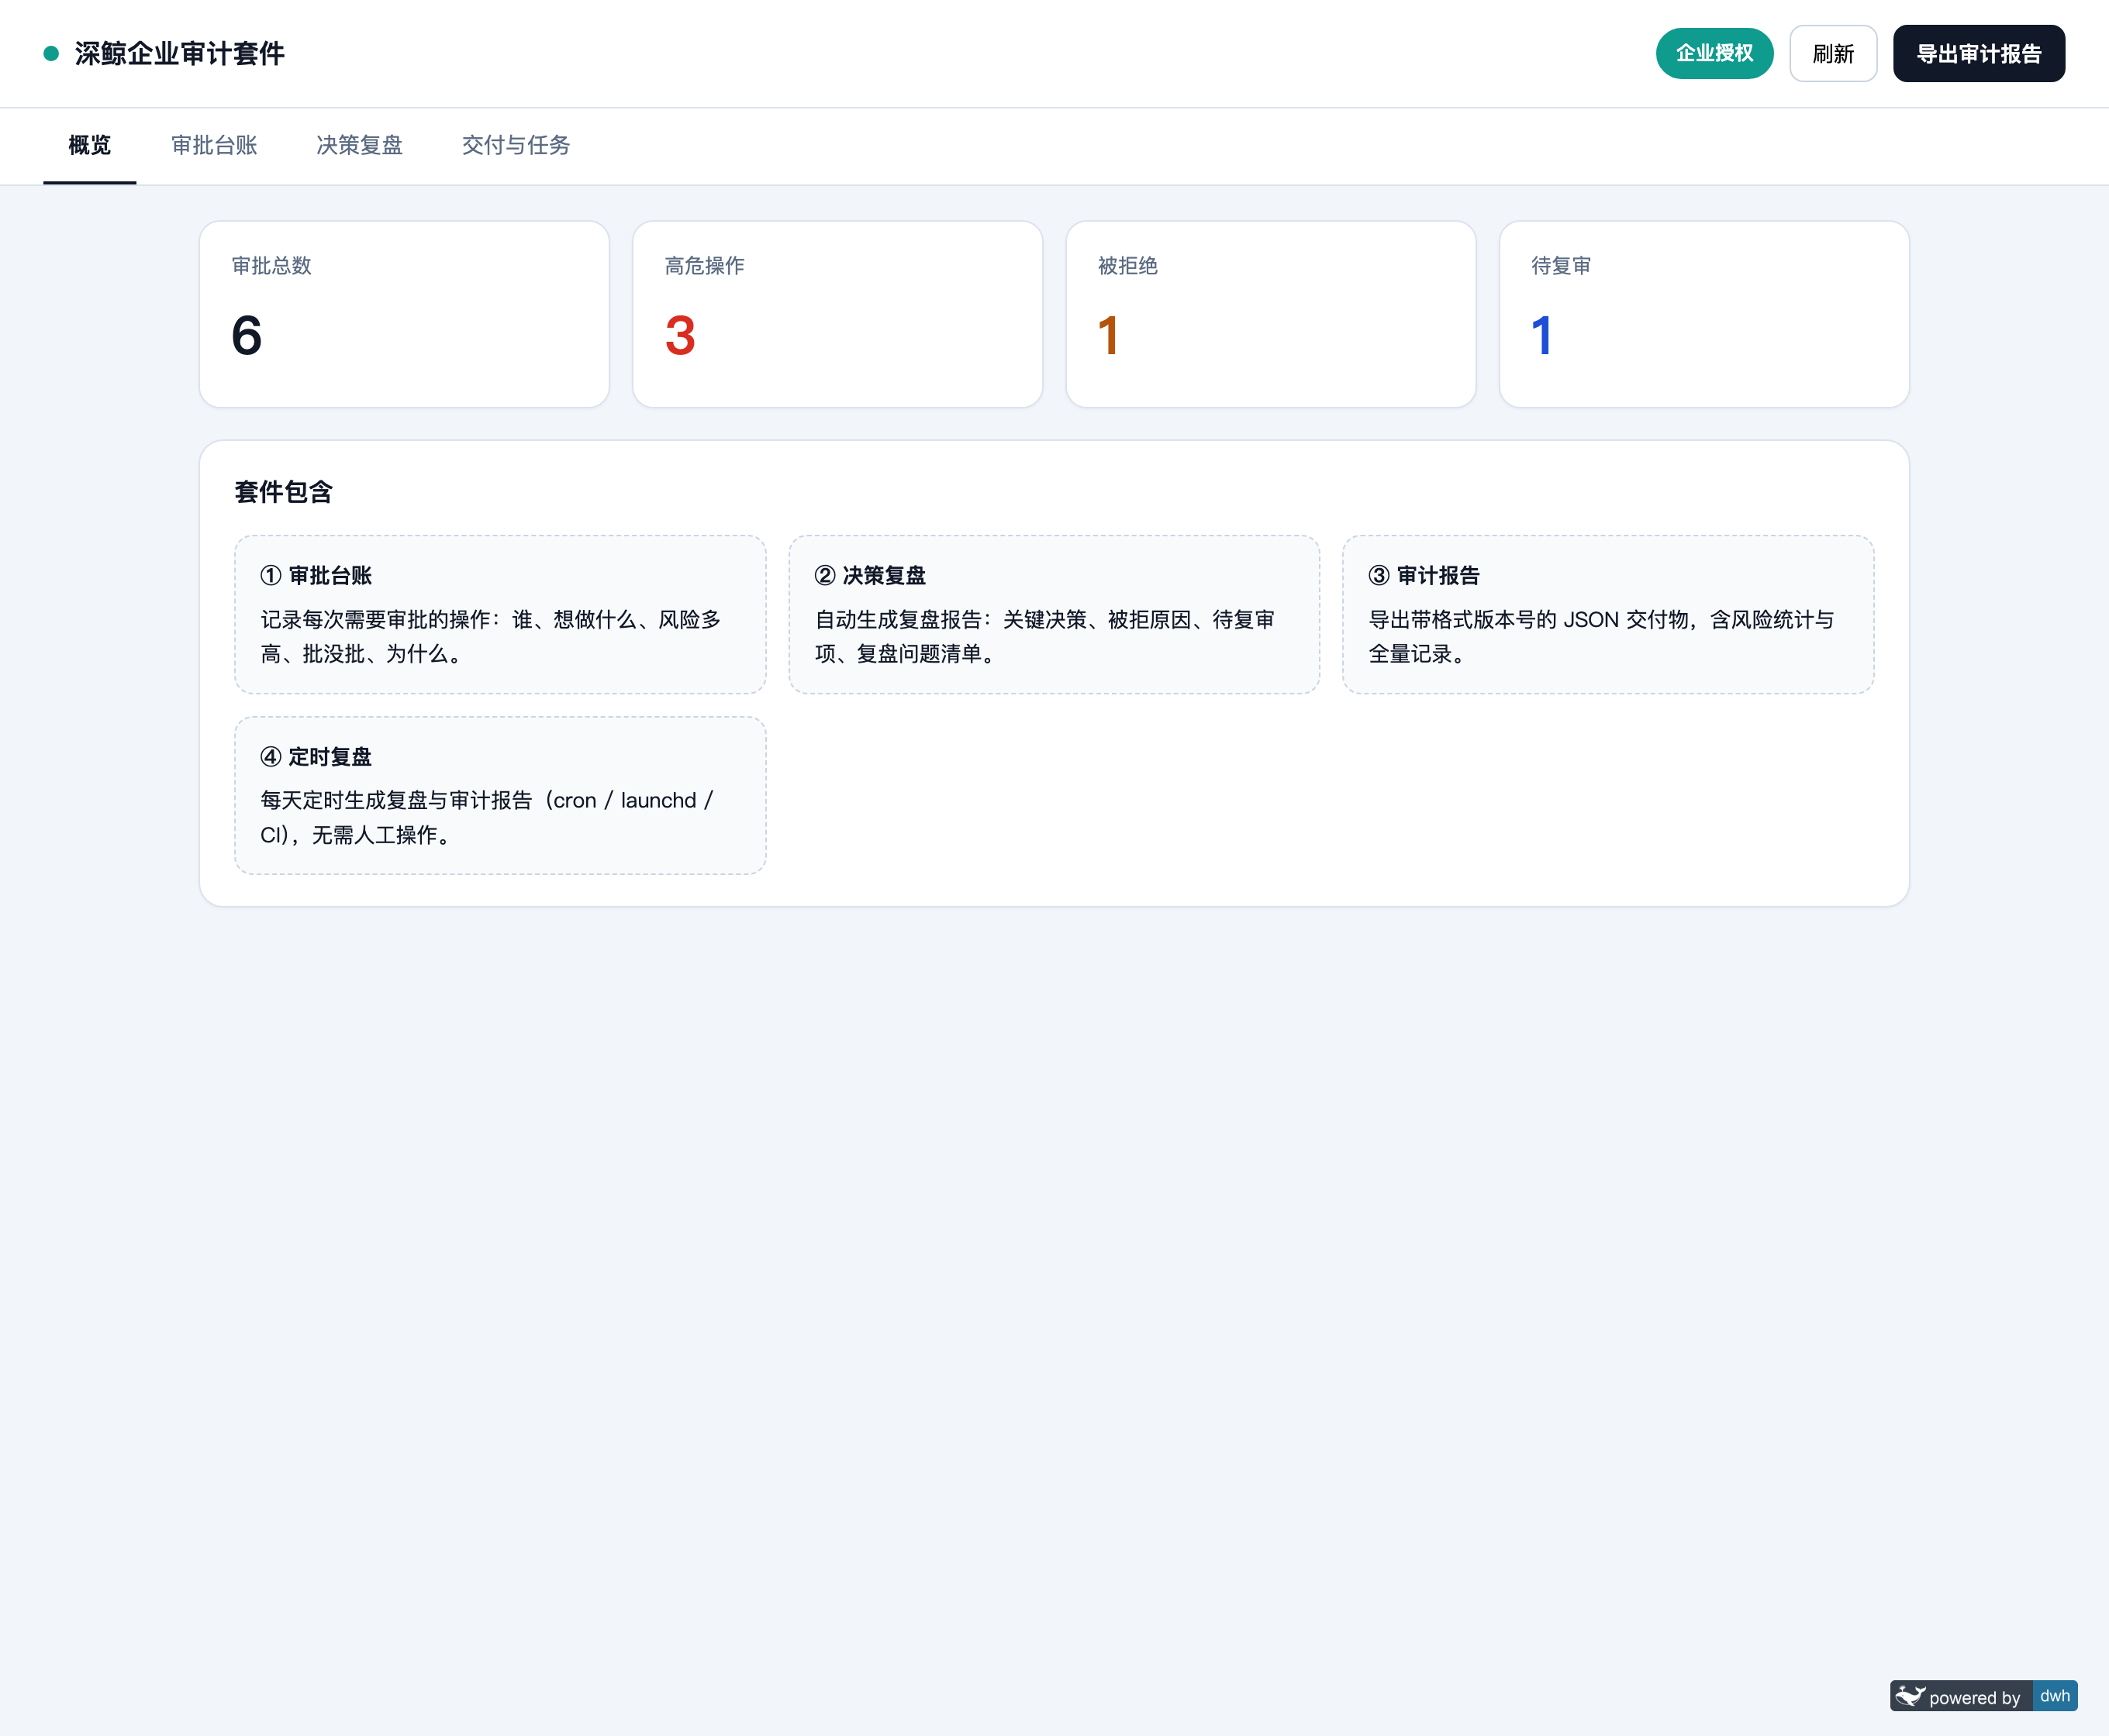Click the ④ 定时复盘 card heading
This screenshot has height=1736, width=2109.
pos(316,757)
